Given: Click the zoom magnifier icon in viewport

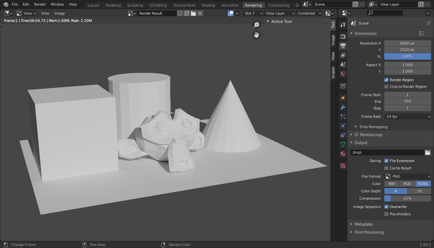Looking at the screenshot, I should click(x=256, y=25).
